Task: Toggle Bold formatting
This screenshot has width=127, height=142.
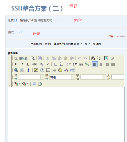Action: (16, 64)
